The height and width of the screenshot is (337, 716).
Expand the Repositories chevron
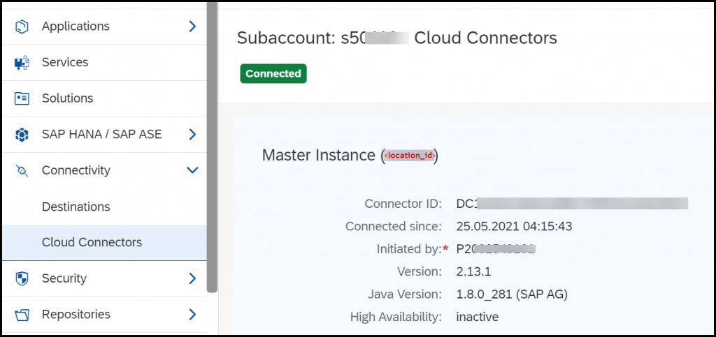(x=192, y=314)
